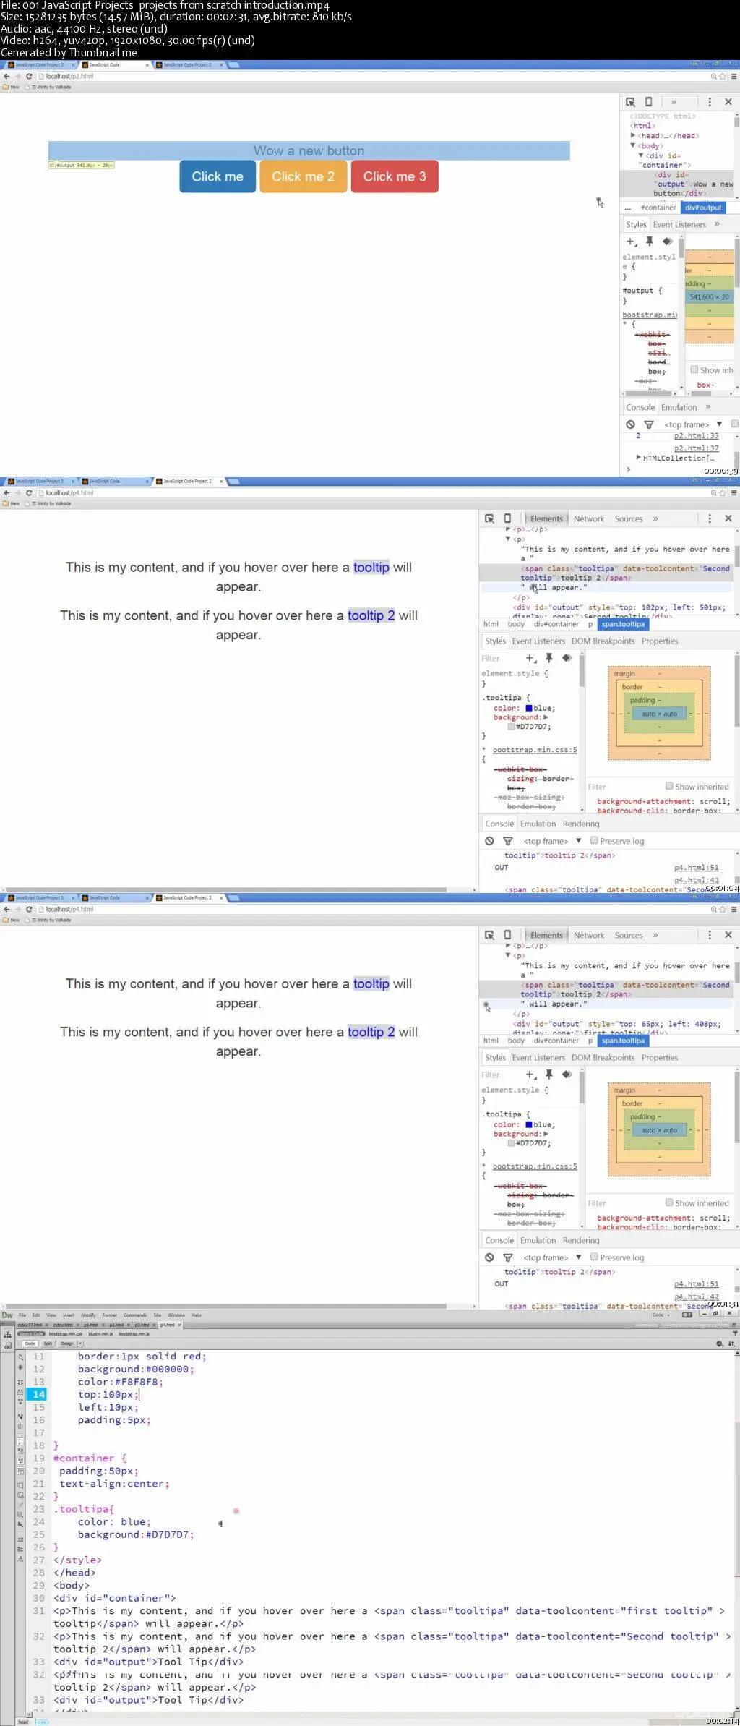
Task: Toggle device mode icon in 00:01:04 frame
Action: 507,518
